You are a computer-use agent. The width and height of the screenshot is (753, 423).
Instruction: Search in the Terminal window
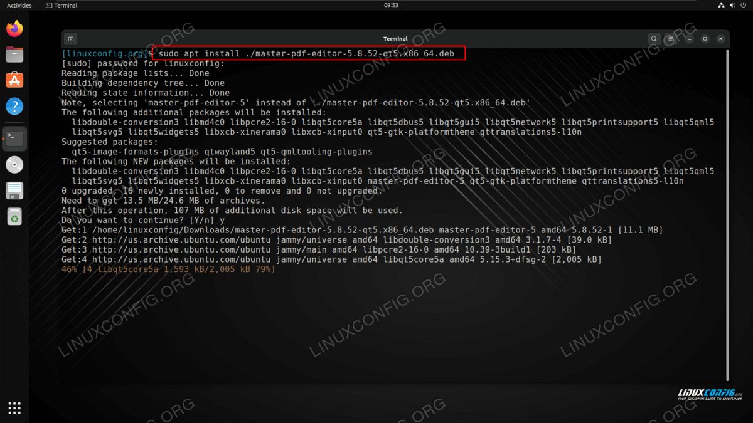654,39
